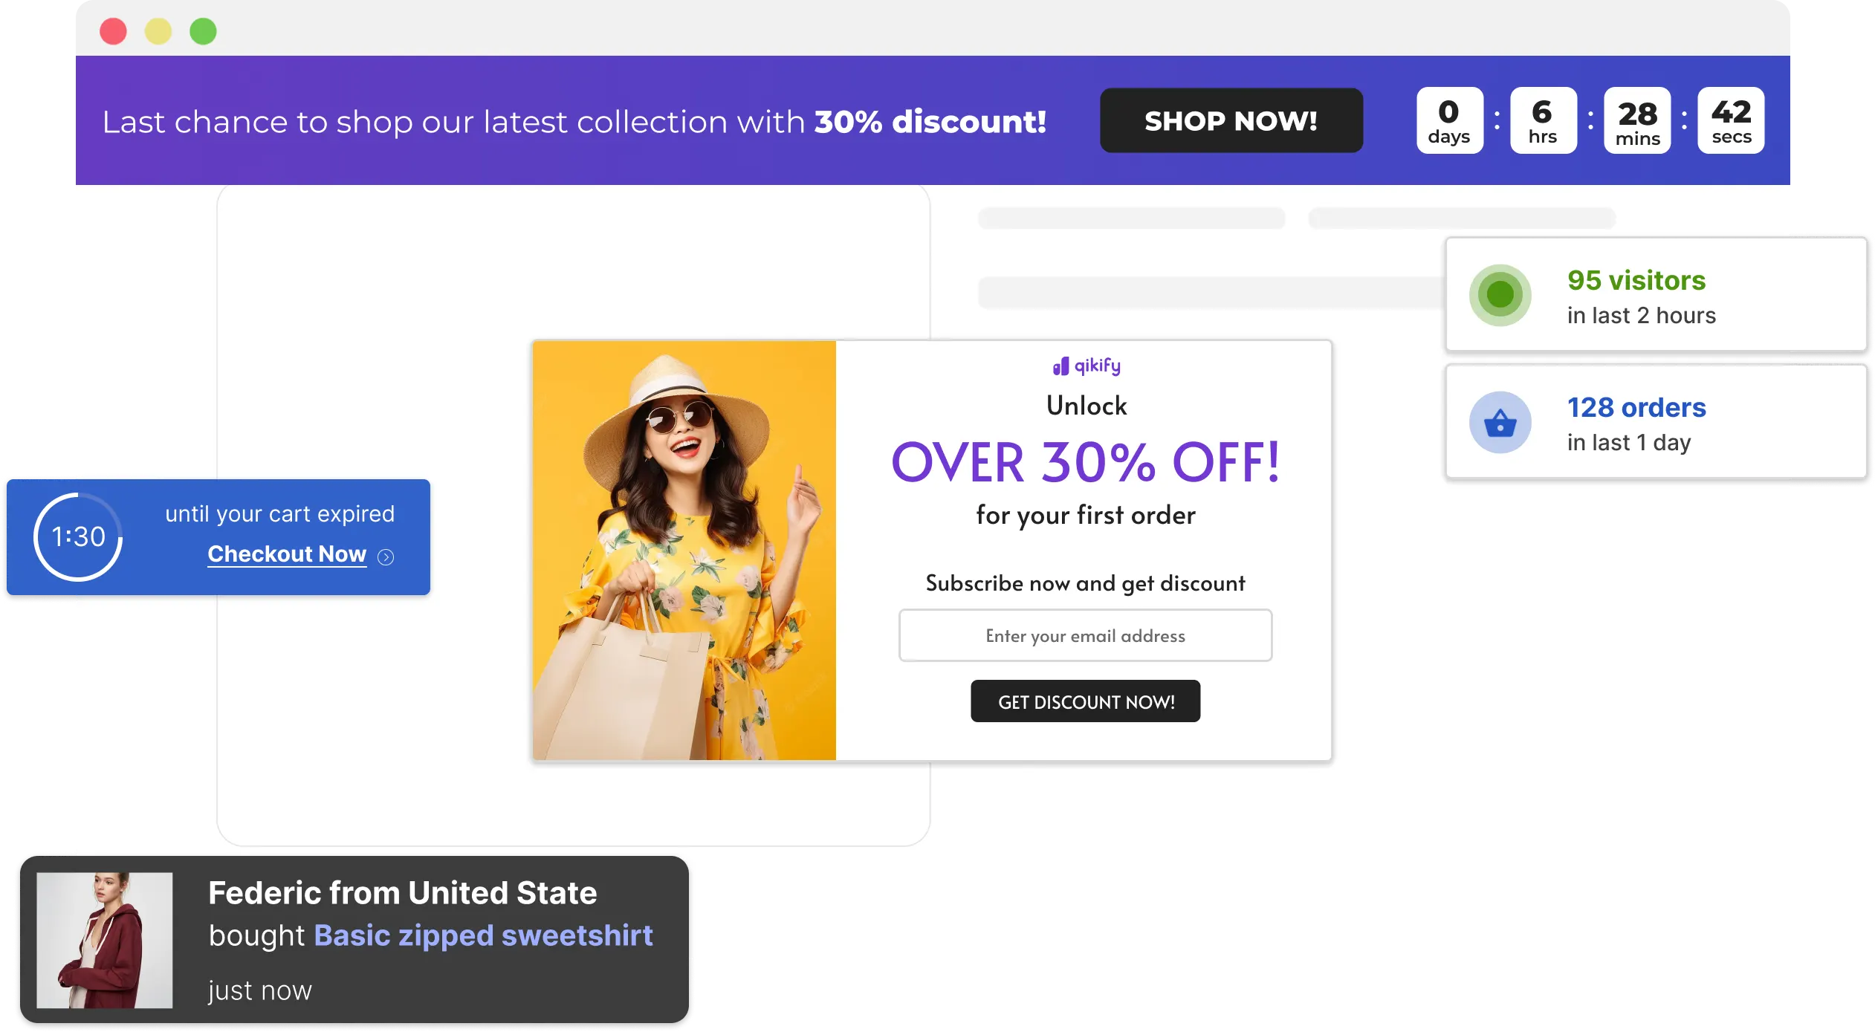Viewport: 1875px width, 1032px height.
Task: Click the 128 orders statistic card
Action: (1657, 421)
